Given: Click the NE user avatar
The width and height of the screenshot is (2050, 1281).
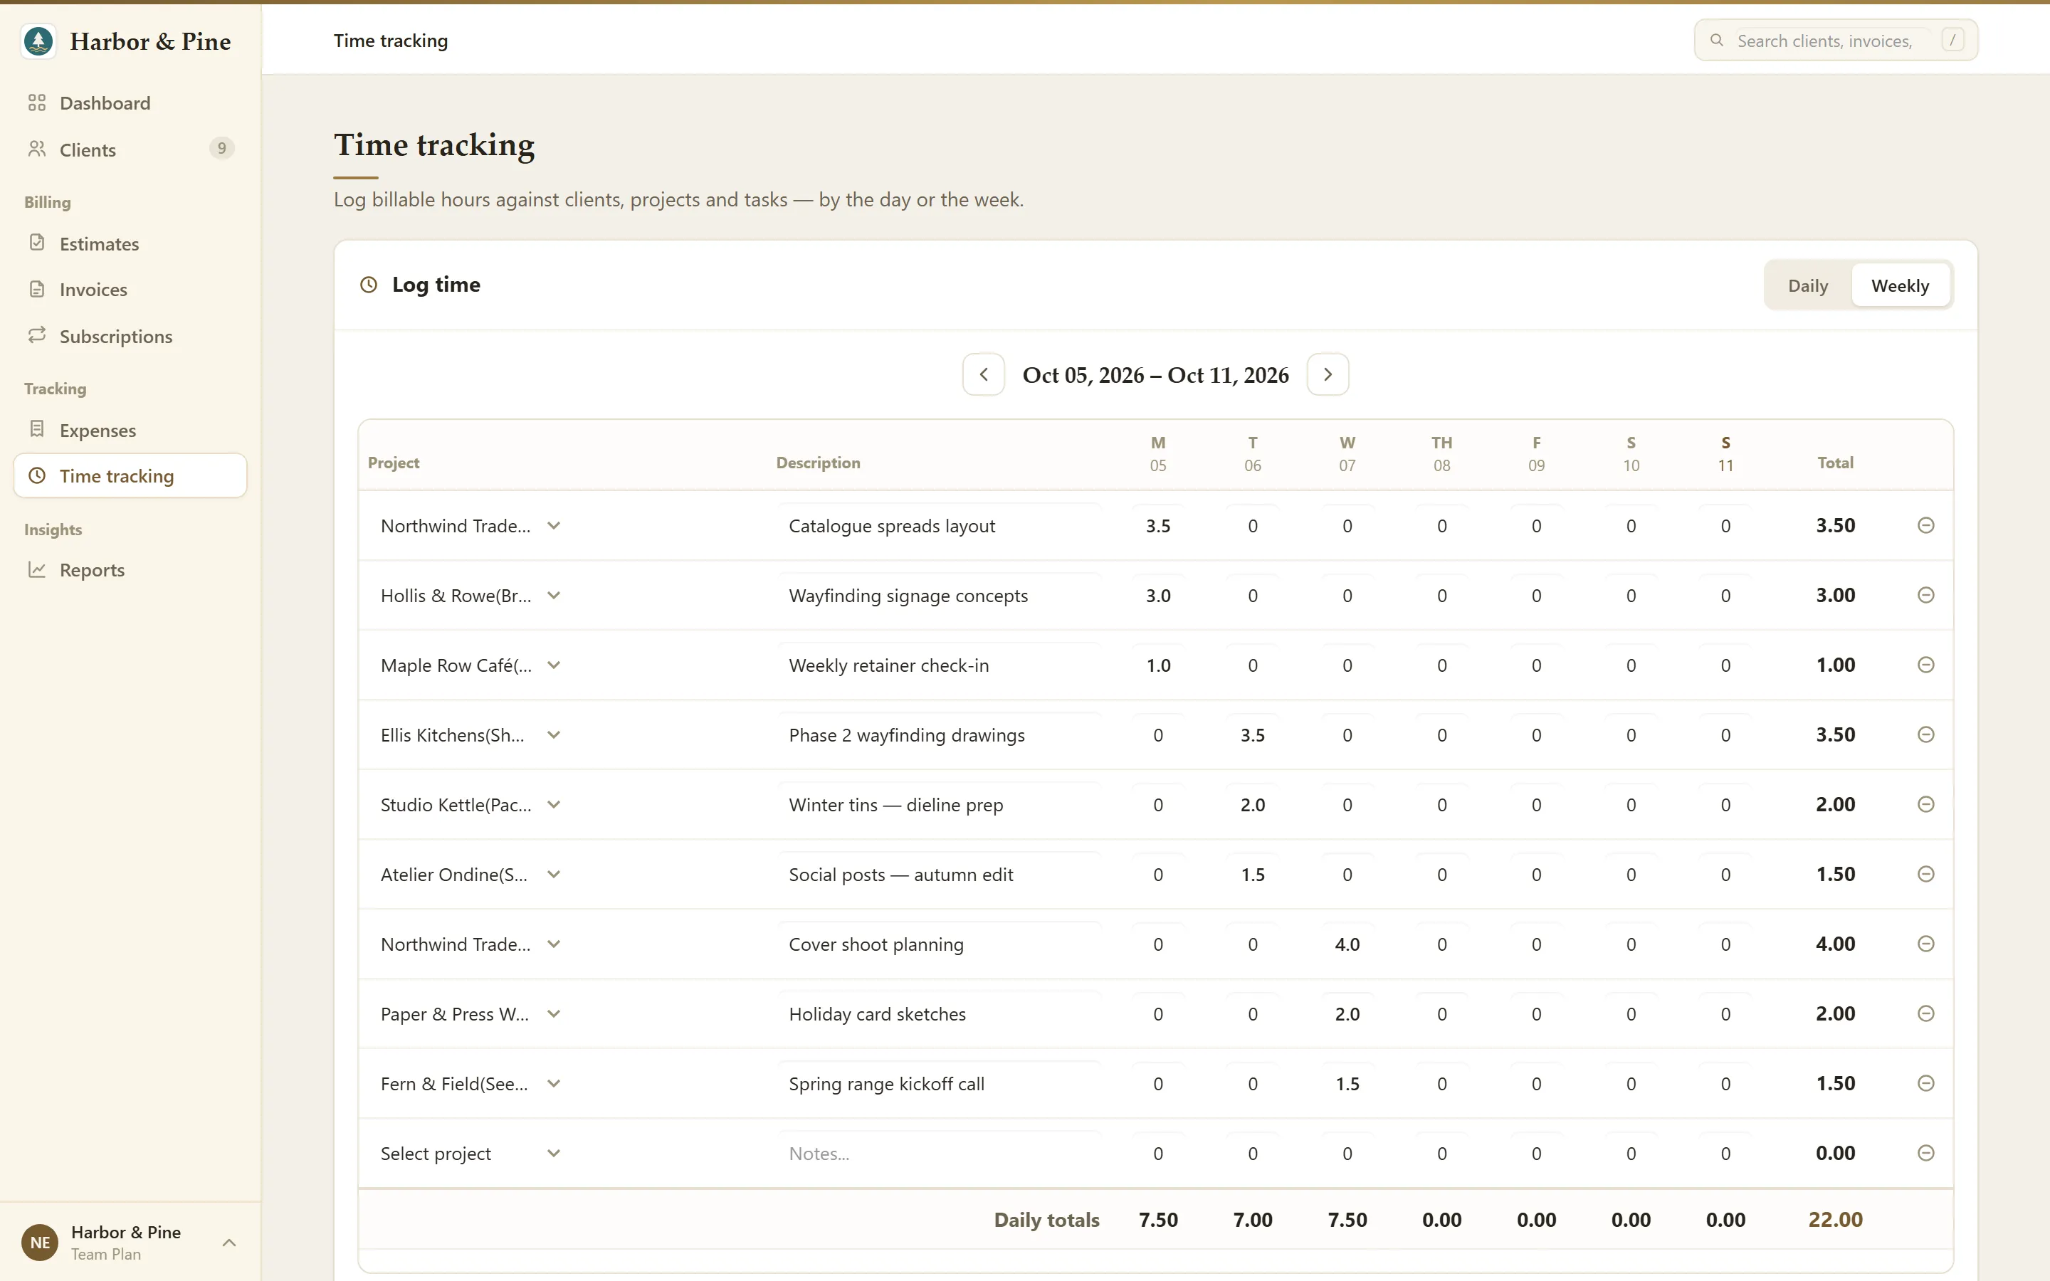Looking at the screenshot, I should click(40, 1242).
